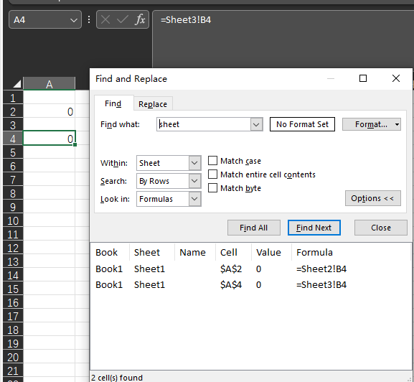414x382 pixels.
Task: Select row 15 header
Action: [x=13, y=289]
